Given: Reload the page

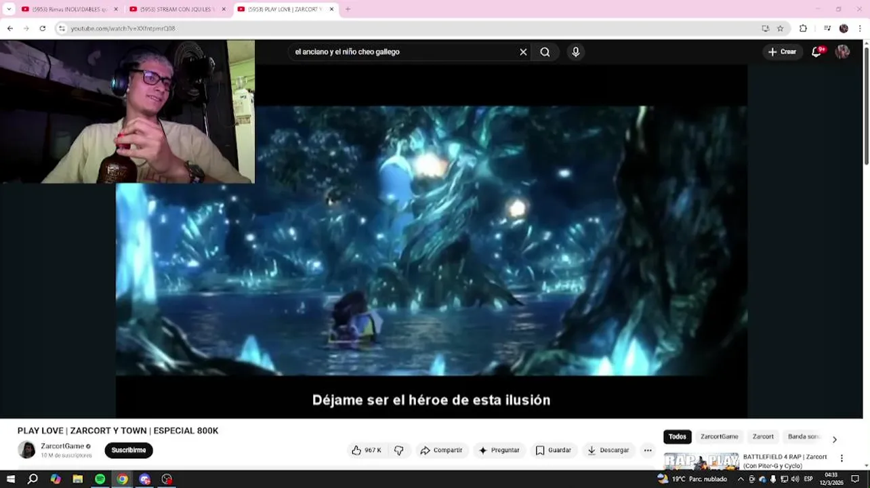Looking at the screenshot, I should (x=43, y=28).
